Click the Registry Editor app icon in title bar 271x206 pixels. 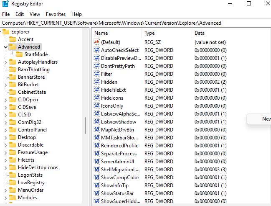click(5, 4)
